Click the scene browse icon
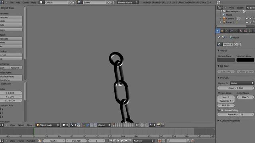The image size is (255, 143). pyautogui.click(x=79, y=2)
